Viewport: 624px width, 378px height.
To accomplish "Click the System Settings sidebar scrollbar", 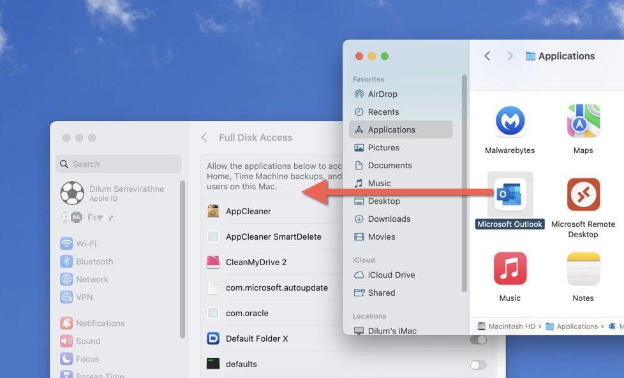I will coord(182,259).
